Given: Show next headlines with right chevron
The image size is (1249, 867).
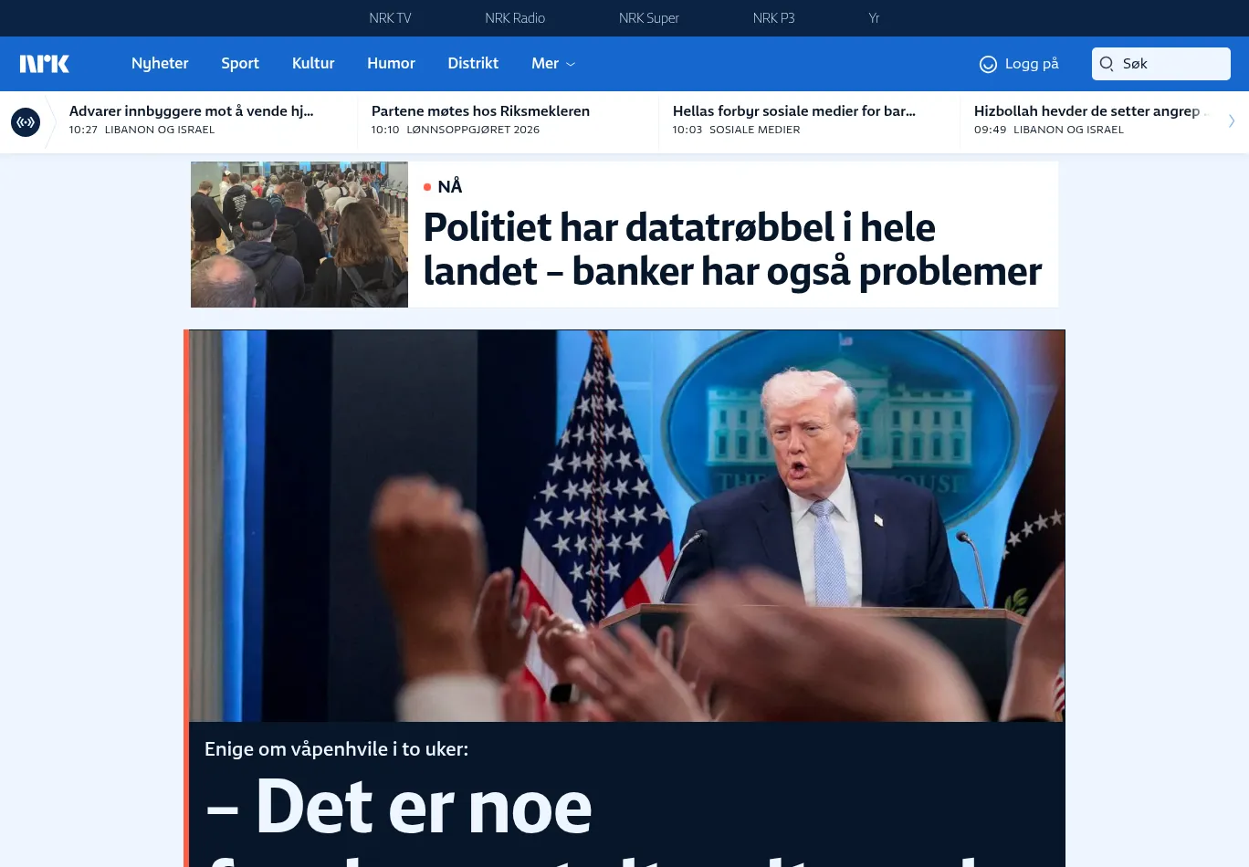Looking at the screenshot, I should pos(1232,120).
